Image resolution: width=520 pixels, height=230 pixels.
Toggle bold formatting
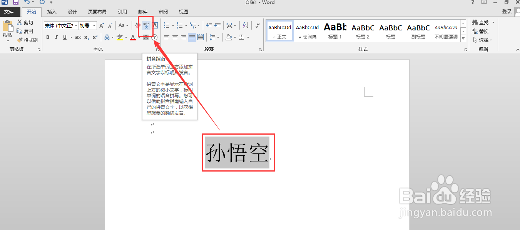(x=48, y=37)
